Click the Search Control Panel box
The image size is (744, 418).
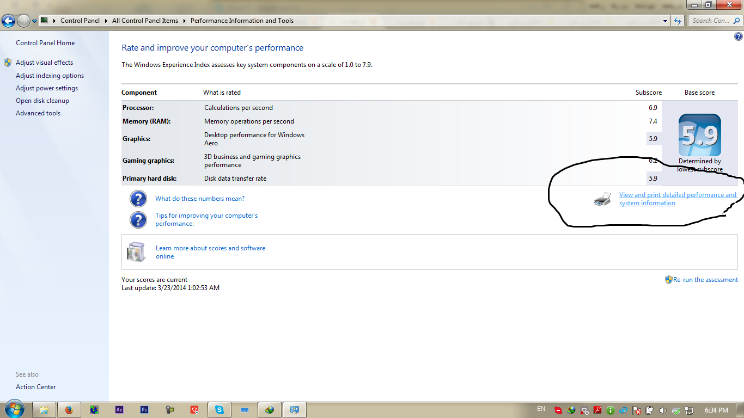click(715, 21)
